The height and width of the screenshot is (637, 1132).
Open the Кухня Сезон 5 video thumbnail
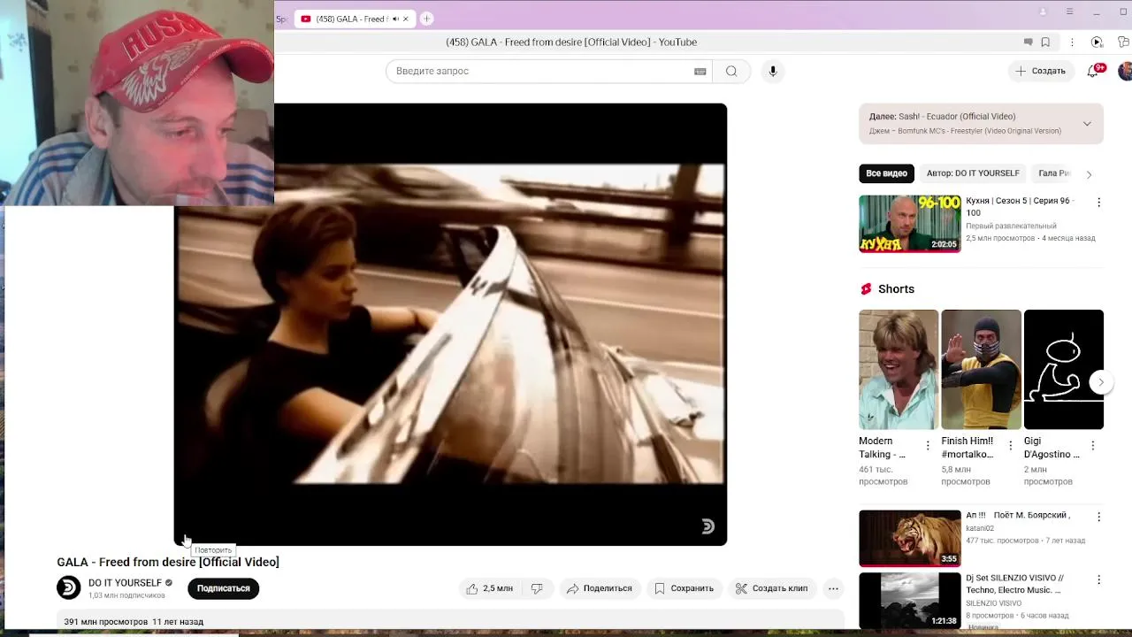[x=910, y=224]
